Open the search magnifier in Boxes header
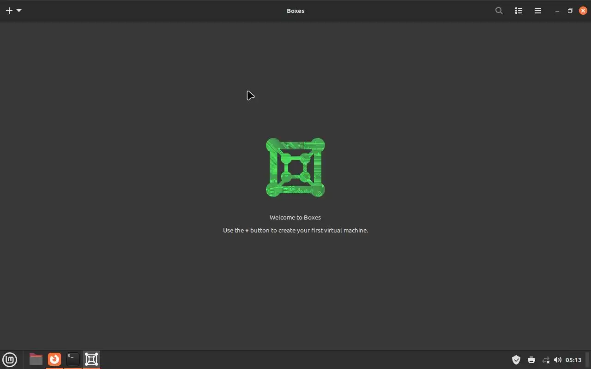Viewport: 591px width, 369px height. pyautogui.click(x=499, y=11)
